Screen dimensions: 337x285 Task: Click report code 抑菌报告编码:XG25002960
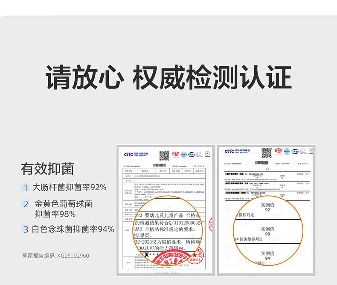(x=55, y=256)
